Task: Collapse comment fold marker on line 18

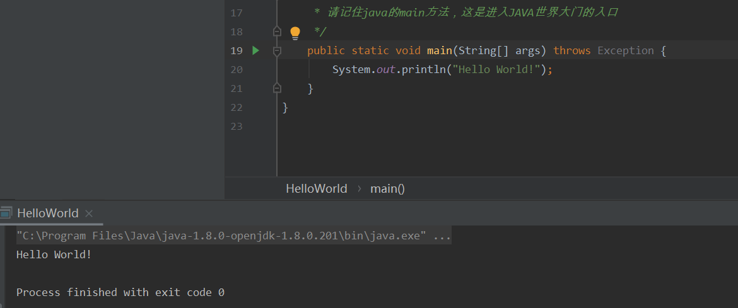Action: click(x=277, y=31)
